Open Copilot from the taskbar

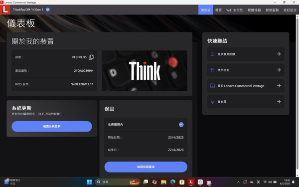(154, 182)
